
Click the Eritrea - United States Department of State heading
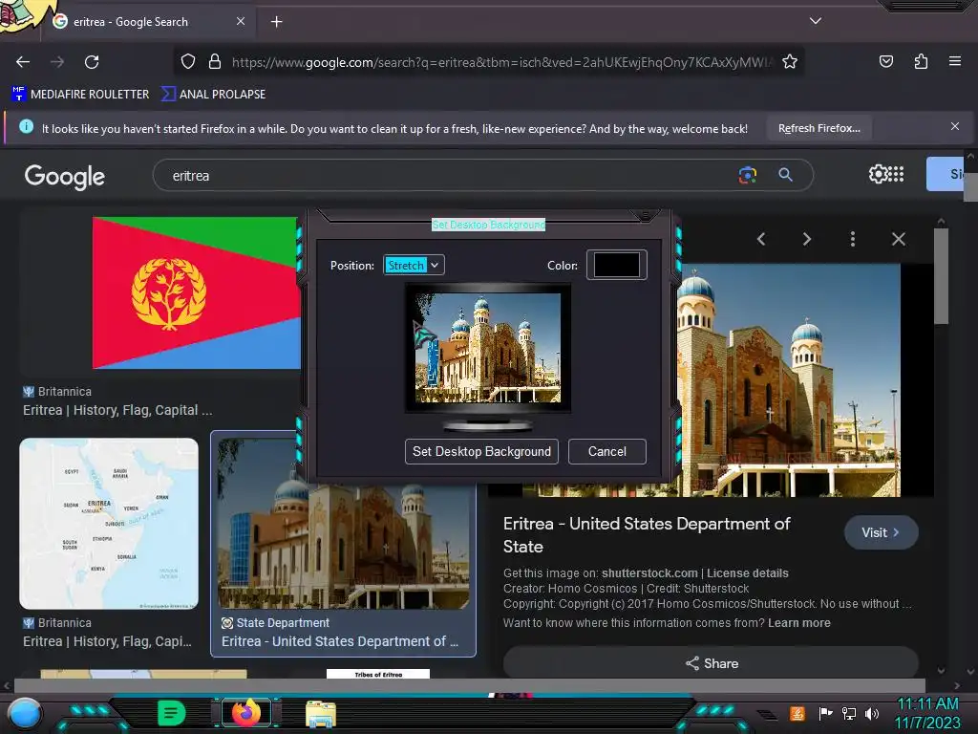(x=647, y=535)
